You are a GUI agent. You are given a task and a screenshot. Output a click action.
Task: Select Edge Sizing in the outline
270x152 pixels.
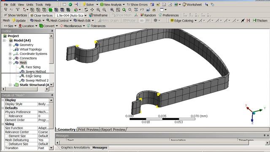tap(33, 76)
